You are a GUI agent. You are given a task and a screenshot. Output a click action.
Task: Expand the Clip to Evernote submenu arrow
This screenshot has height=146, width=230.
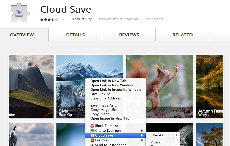142,131
